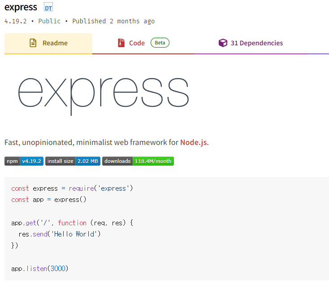Click the app.listen(3000) code line

click(40, 268)
